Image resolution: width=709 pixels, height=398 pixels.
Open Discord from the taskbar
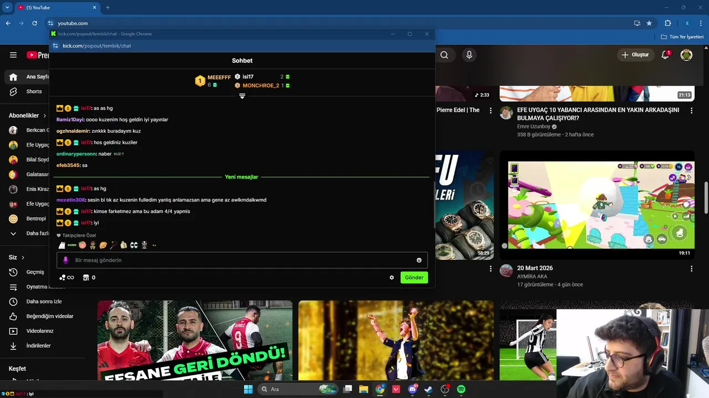412,389
